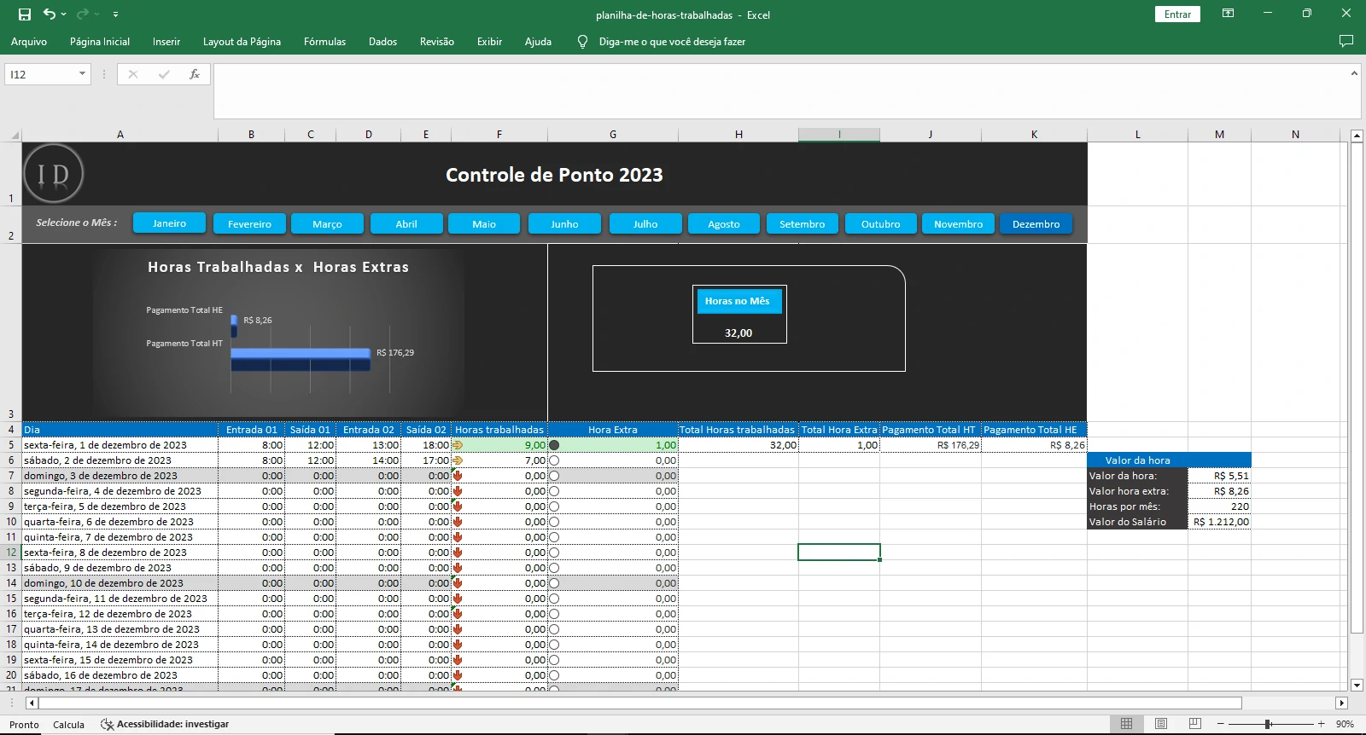Select column header F
1366x735 pixels.
(499, 135)
